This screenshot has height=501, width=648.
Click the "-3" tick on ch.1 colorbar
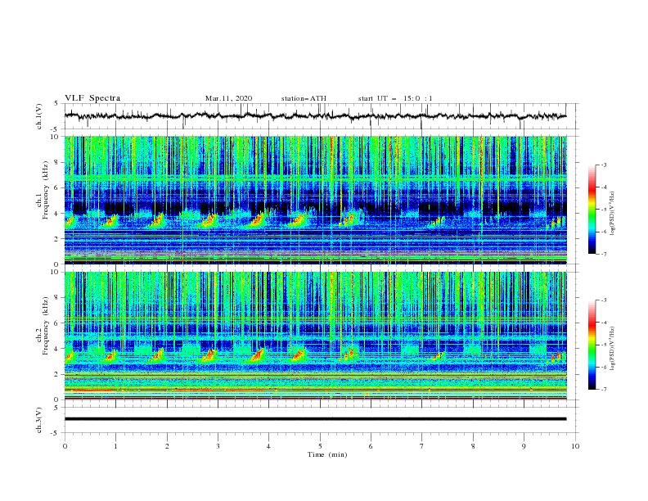pos(604,165)
